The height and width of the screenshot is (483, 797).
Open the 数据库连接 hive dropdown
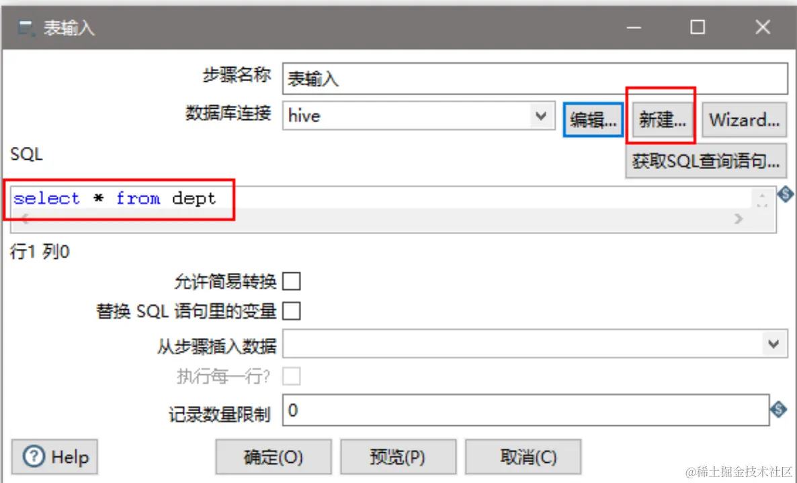tap(541, 115)
